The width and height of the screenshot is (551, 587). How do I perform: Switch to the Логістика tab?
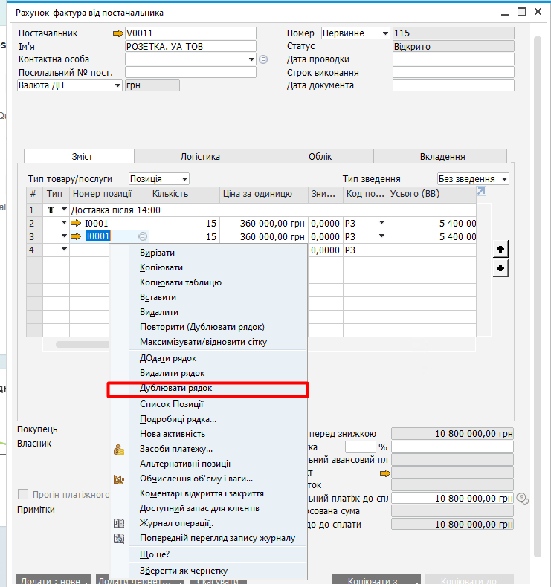click(x=199, y=157)
